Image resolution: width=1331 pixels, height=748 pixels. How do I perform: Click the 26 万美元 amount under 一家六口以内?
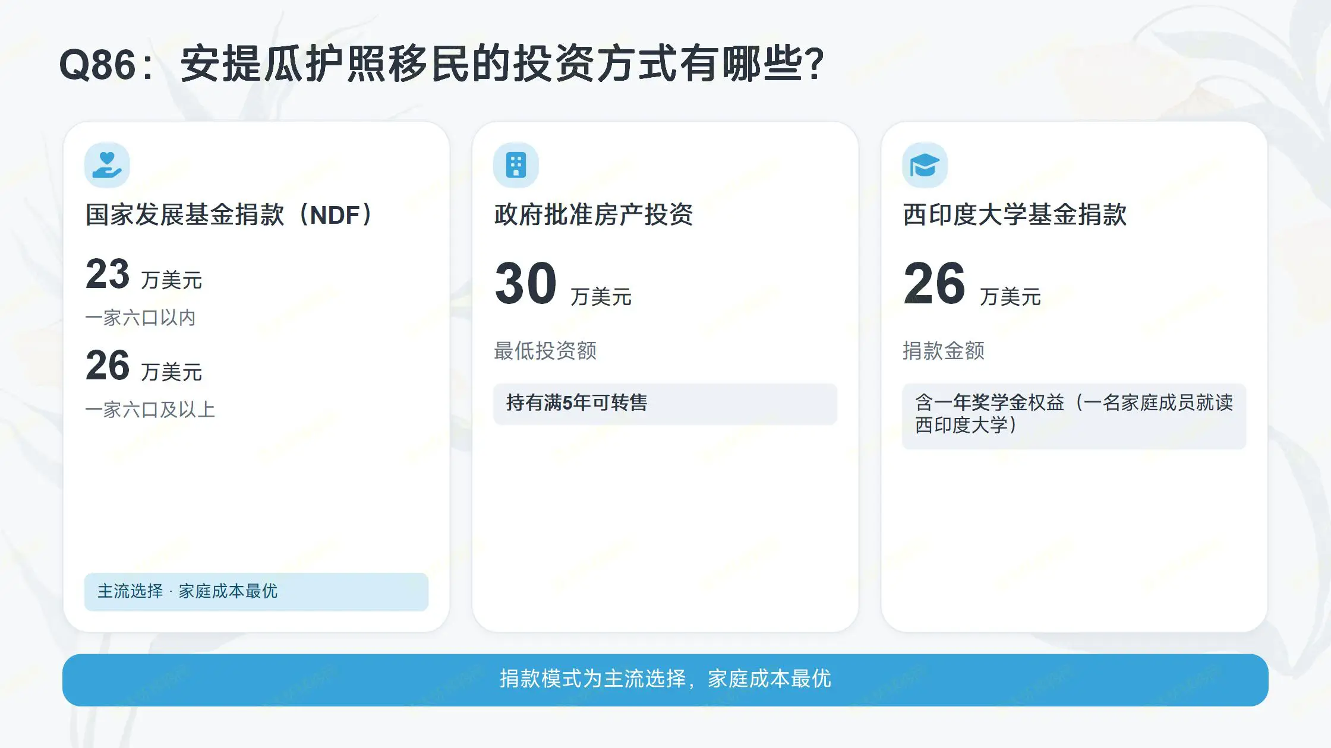[x=144, y=366]
